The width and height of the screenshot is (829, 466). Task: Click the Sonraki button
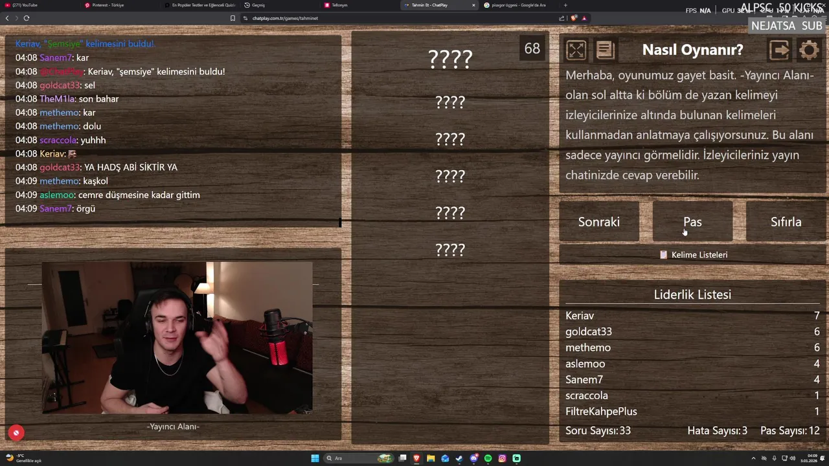(x=599, y=222)
